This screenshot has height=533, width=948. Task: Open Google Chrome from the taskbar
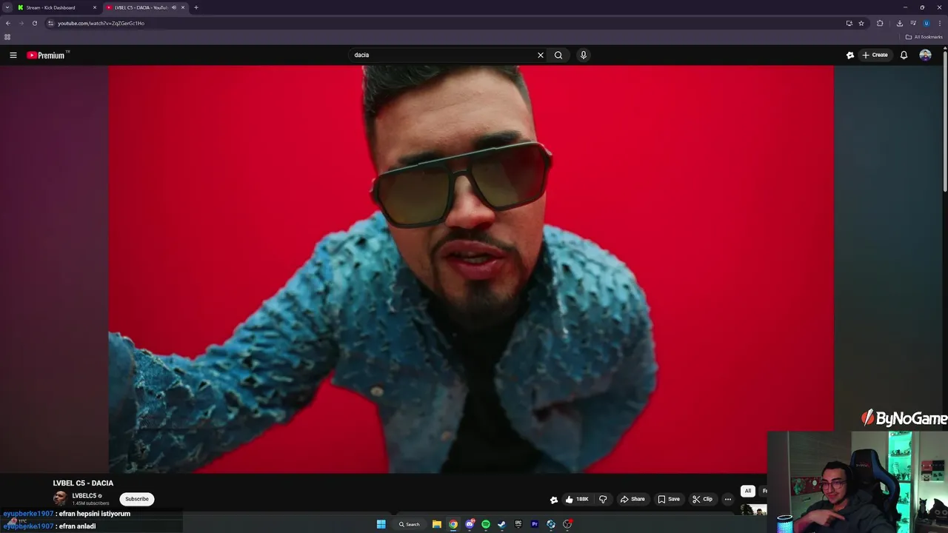coord(453,524)
